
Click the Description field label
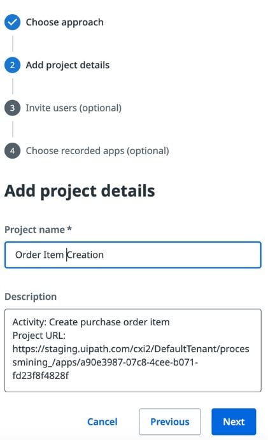pyautogui.click(x=31, y=297)
